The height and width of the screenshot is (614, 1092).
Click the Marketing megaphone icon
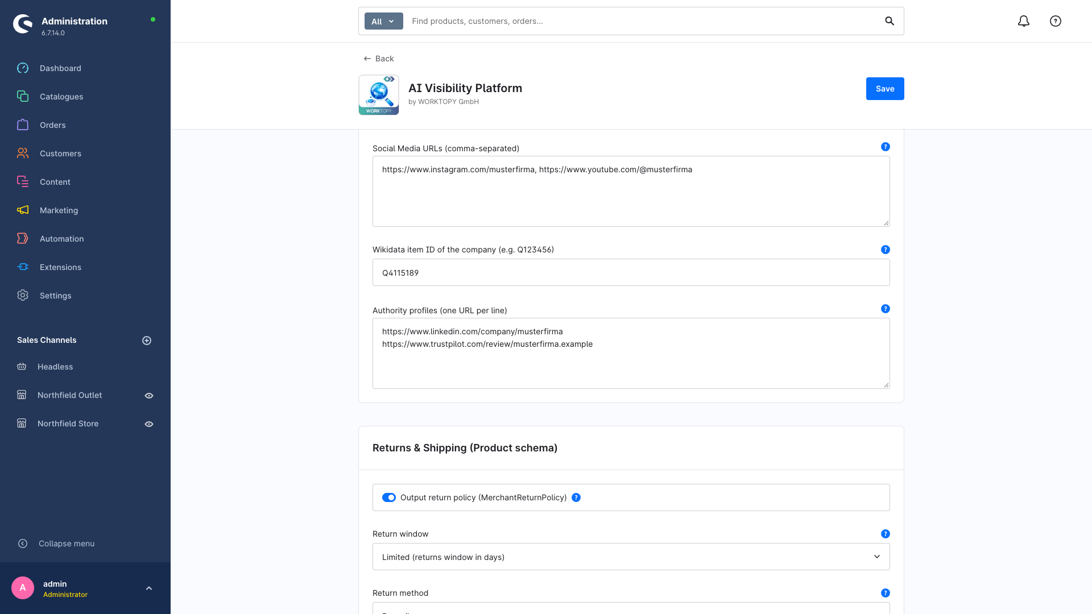pyautogui.click(x=23, y=210)
